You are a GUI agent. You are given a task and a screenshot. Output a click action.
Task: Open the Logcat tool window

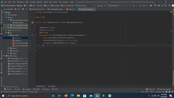(27, 89)
